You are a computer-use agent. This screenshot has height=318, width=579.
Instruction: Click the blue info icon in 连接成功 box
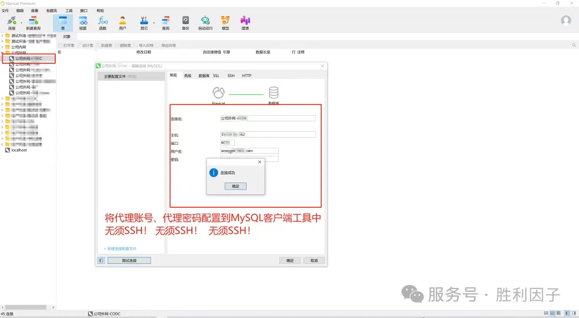click(213, 172)
